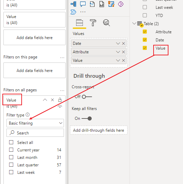Remove Value from Values well
The width and height of the screenshot is (183, 184).
coord(123,60)
